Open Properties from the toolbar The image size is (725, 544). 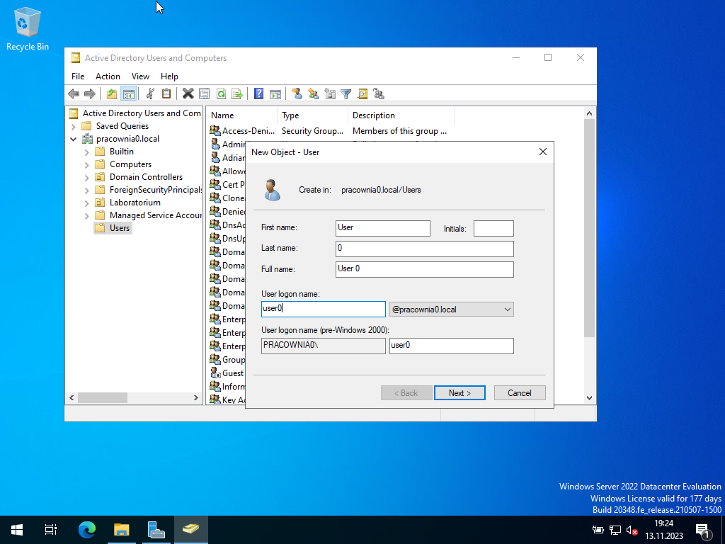click(204, 93)
